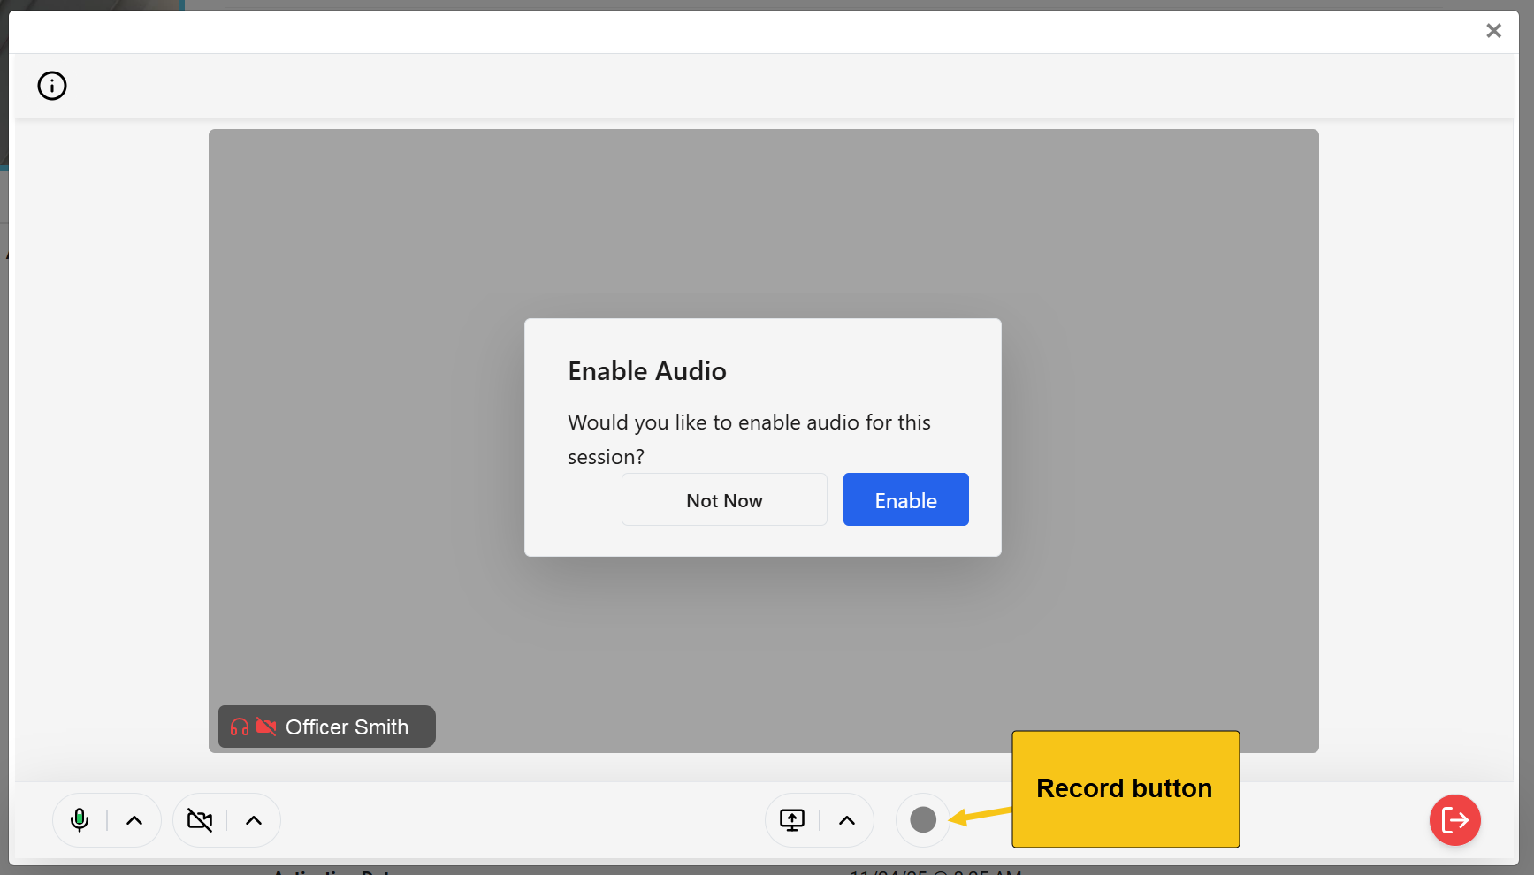Click the red camera-off icon beside Officer Smith
1534x875 pixels.
click(x=266, y=727)
